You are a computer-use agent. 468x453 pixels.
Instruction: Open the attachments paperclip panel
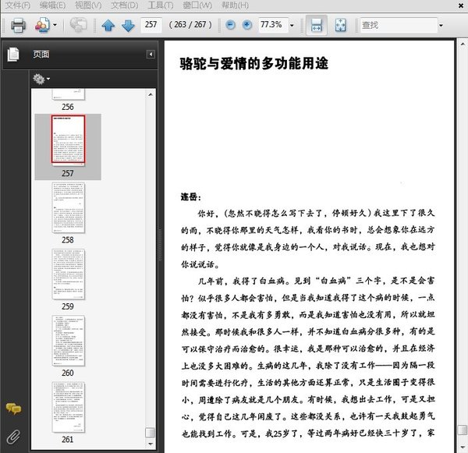(13, 435)
